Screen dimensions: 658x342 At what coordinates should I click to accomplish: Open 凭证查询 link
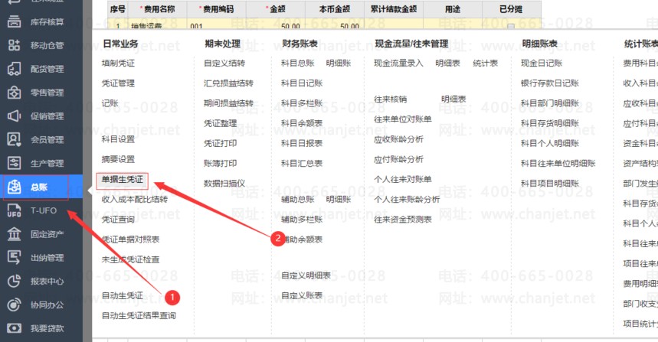[x=118, y=219]
